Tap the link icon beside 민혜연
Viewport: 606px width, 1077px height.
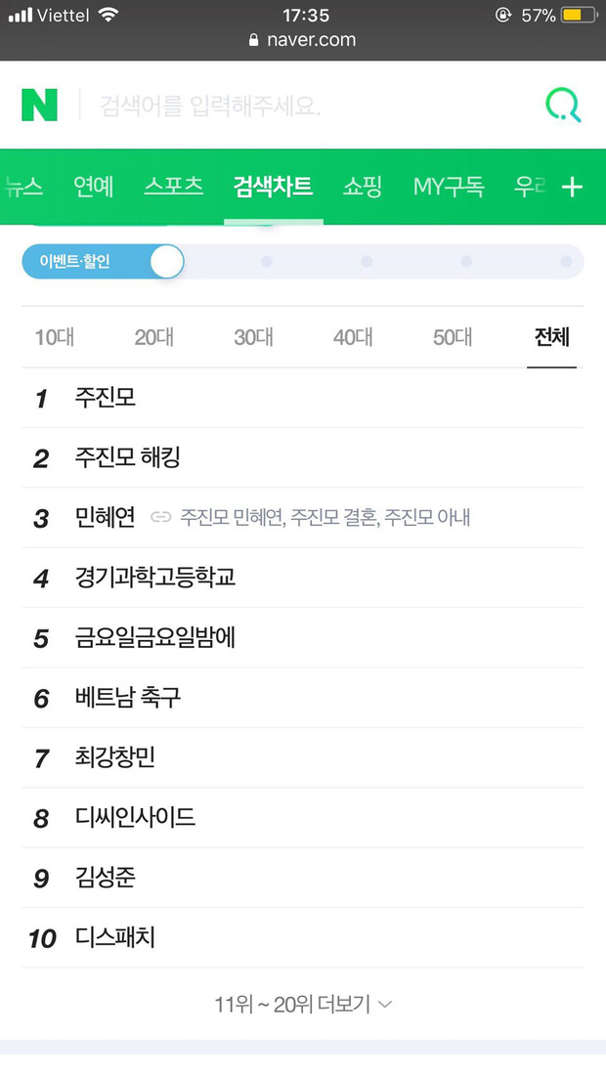[160, 517]
